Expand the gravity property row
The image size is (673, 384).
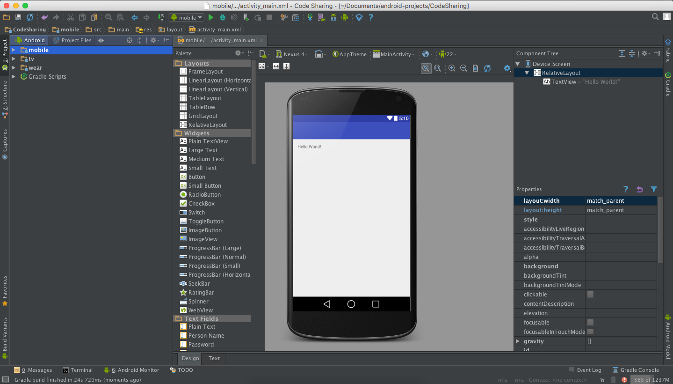coord(518,341)
